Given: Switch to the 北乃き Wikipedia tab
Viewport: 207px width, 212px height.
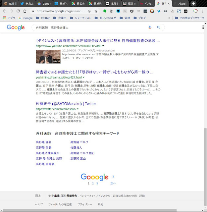Looking at the screenshot, I should click(x=112, y=4).
